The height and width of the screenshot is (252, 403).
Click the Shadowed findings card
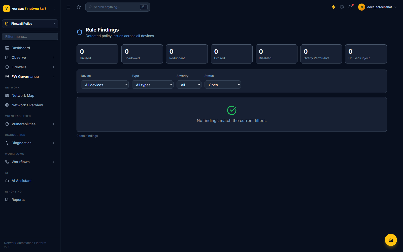(142, 54)
